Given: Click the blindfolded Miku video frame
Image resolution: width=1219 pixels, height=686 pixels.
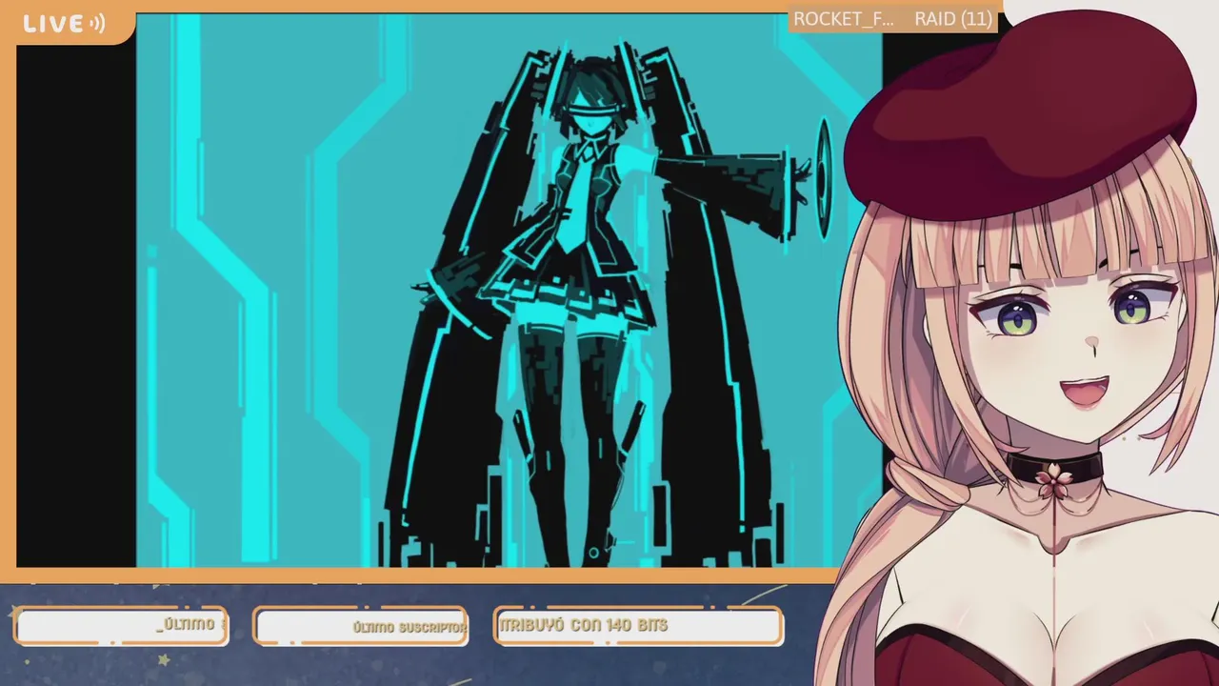Looking at the screenshot, I should click(510, 291).
